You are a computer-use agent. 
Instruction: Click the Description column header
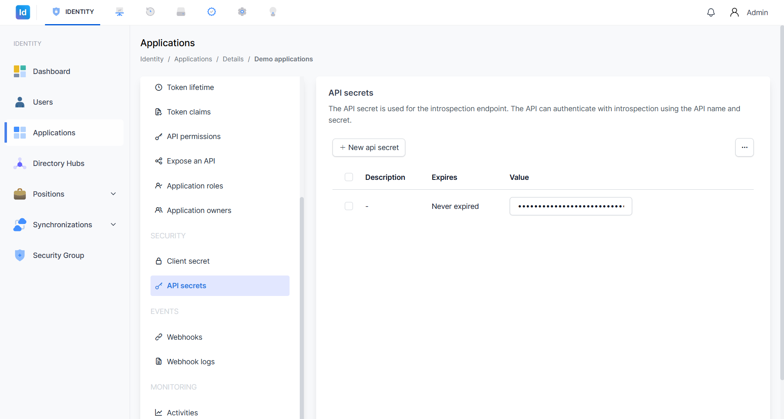385,177
